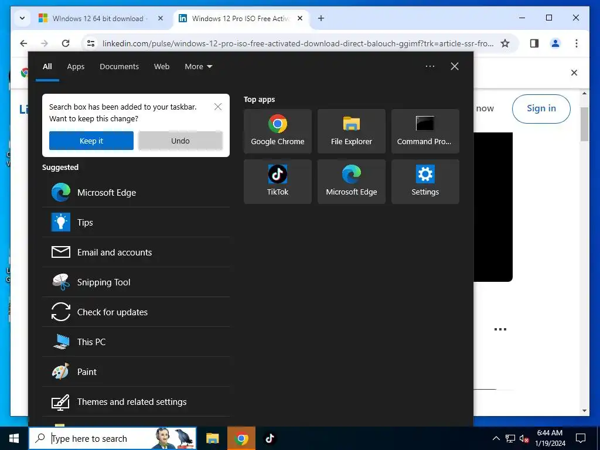Viewport: 600px width, 450px height.
Task: Dismiss the Chrome infobar
Action: pos(574,73)
